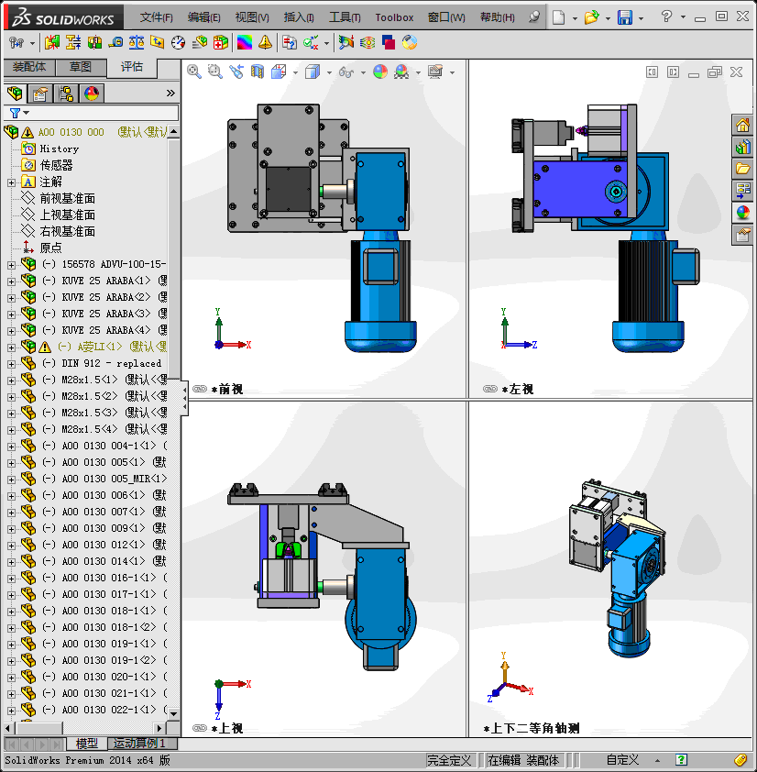Open Appearances task pane tab
Screen dimensions: 757x772
(x=742, y=214)
